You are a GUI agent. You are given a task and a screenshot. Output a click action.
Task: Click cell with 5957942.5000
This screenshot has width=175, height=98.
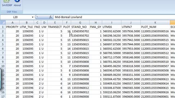click(x=131, y=40)
